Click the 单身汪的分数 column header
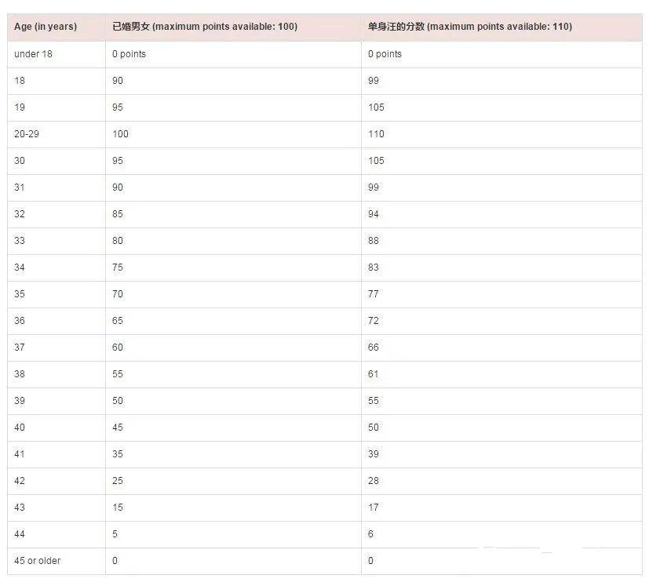 pos(469,27)
